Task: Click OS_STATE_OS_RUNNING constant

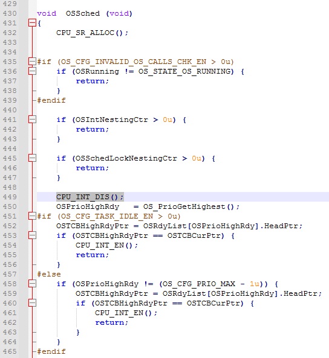Action: click(x=184, y=71)
